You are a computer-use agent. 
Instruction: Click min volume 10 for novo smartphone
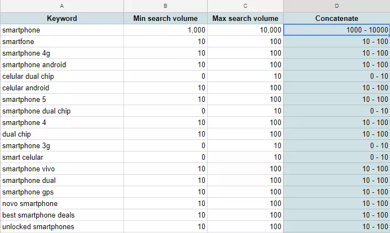(x=165, y=203)
